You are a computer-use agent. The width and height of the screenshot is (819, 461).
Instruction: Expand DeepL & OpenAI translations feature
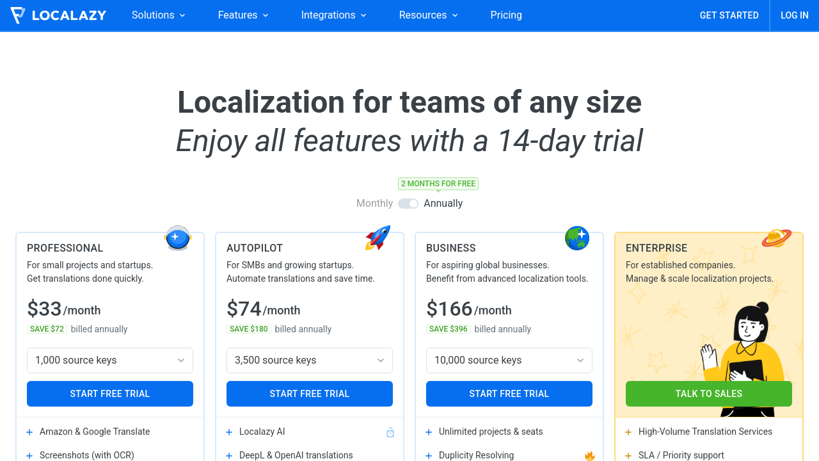pyautogui.click(x=290, y=456)
